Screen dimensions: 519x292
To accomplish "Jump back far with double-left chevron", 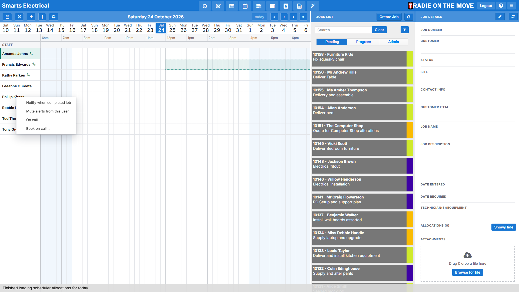I will (x=274, y=17).
